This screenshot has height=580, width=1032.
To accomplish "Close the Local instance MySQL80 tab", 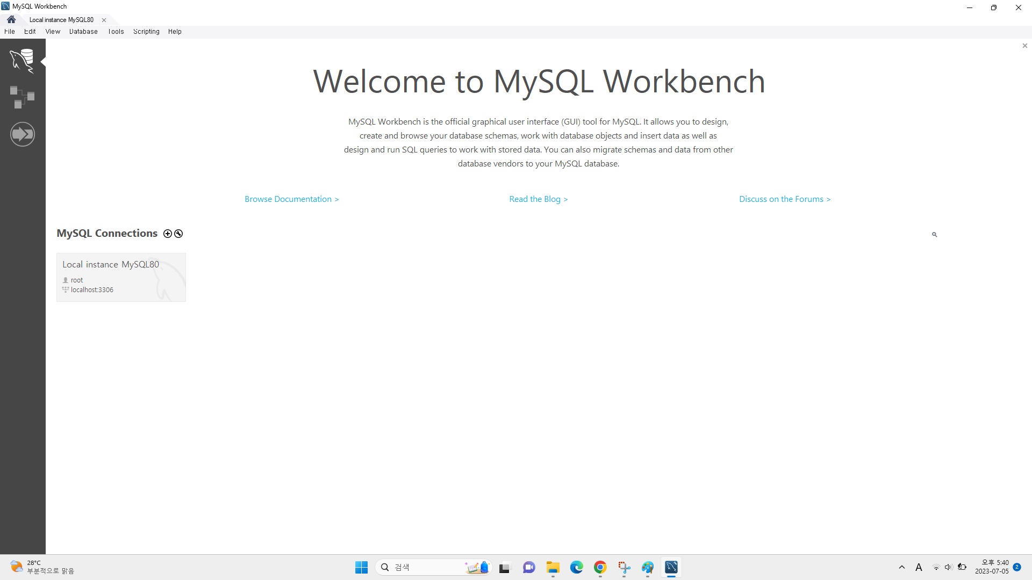I will point(104,20).
